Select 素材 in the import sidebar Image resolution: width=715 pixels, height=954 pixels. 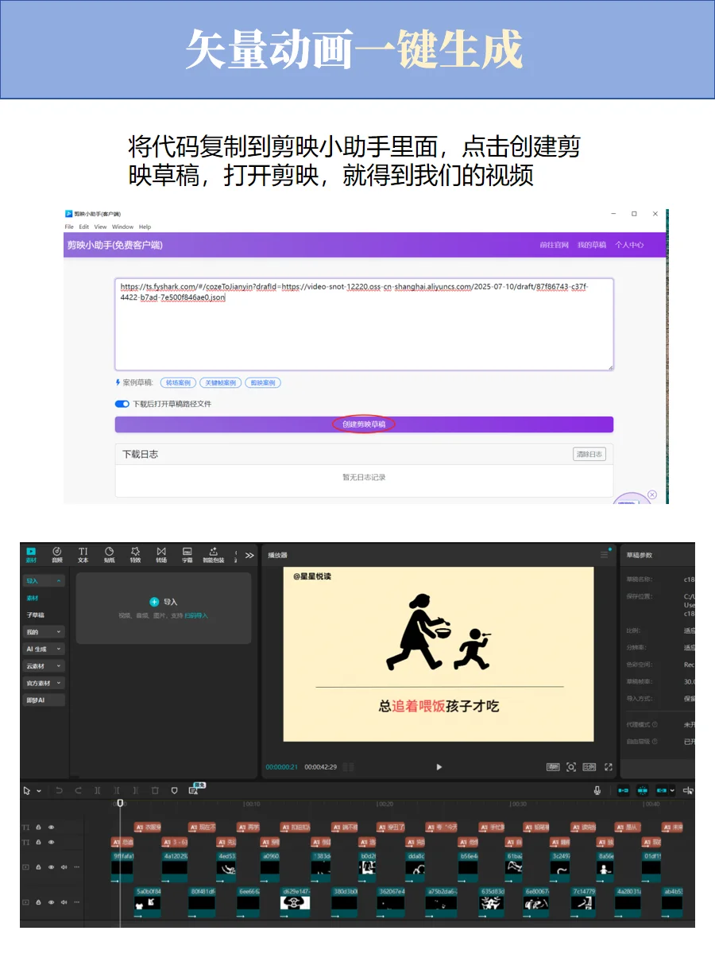pos(33,598)
